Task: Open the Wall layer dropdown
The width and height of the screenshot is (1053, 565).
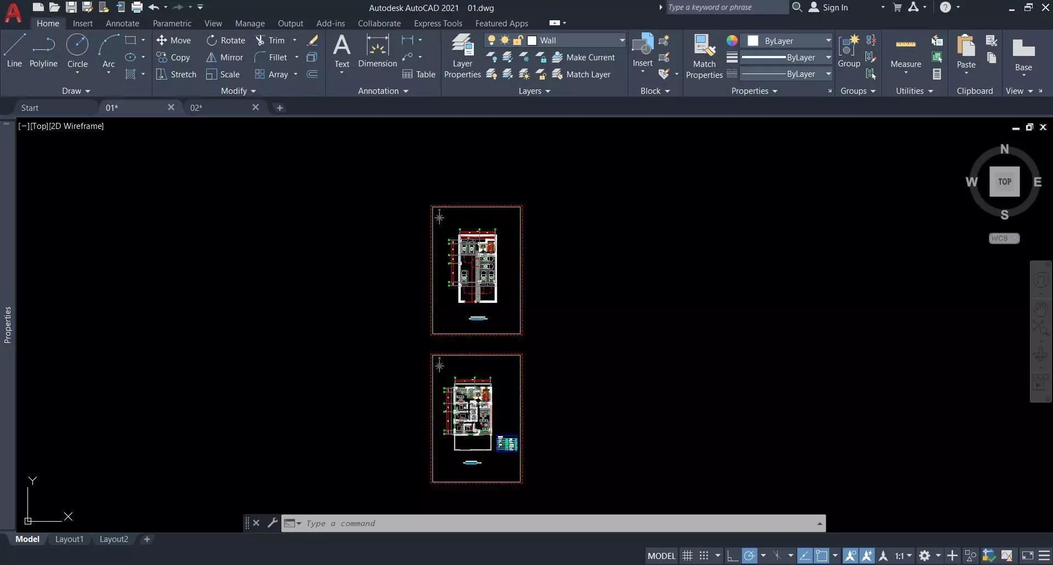Action: point(622,40)
